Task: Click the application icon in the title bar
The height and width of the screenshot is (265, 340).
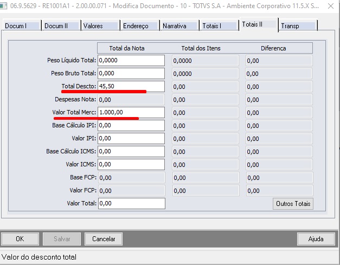Action: [3, 6]
